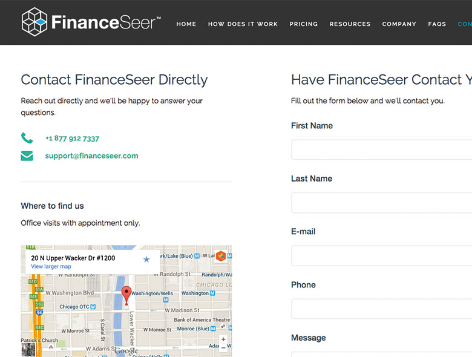Call the +1 877 912 7337 link
472x357 pixels.
tap(72, 139)
